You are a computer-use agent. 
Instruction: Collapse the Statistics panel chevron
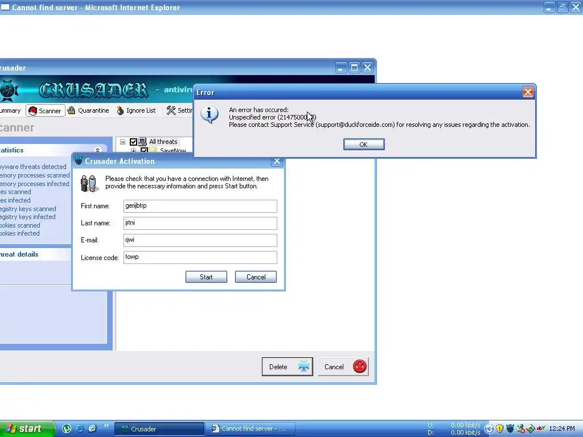97,150
